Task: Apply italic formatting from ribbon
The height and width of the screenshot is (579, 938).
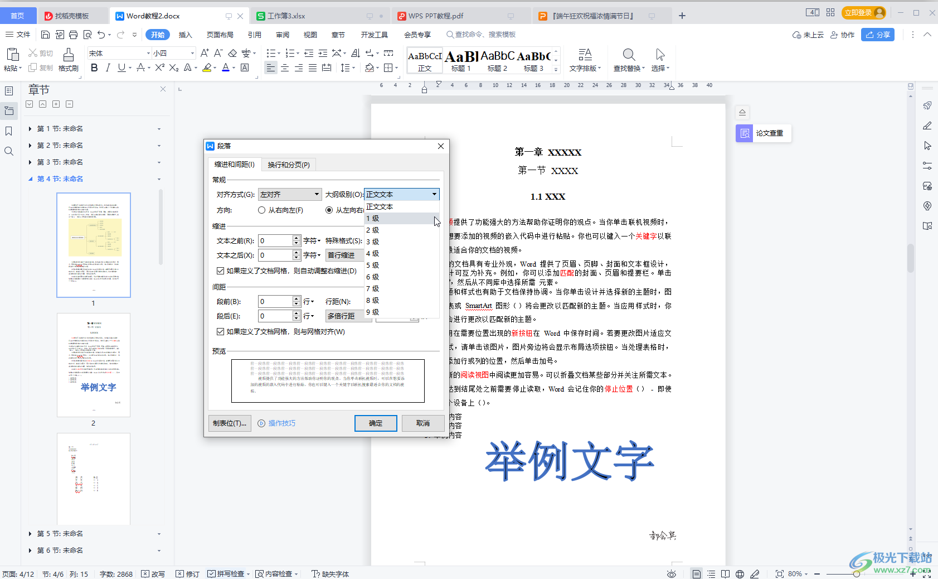Action: tap(108, 68)
